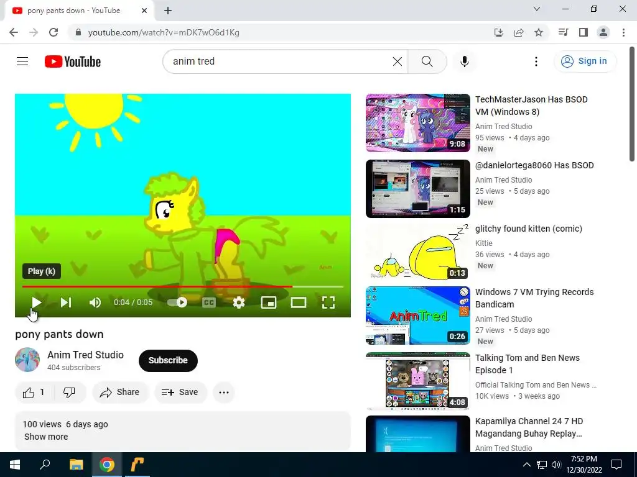The width and height of the screenshot is (637, 477).
Task: Run search with magnifier button
Action: click(x=427, y=61)
